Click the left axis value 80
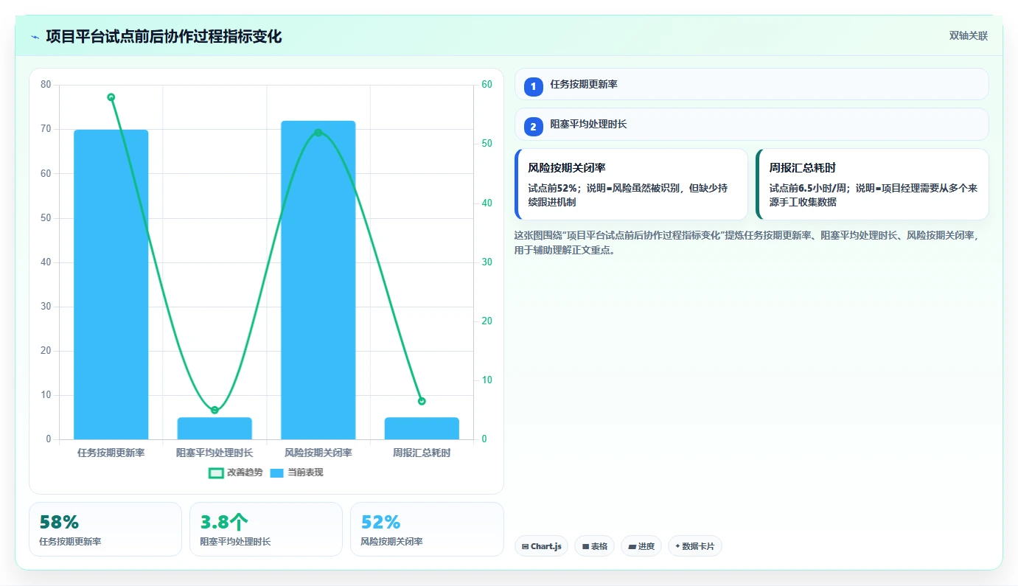This screenshot has height=586, width=1018. tap(46, 85)
